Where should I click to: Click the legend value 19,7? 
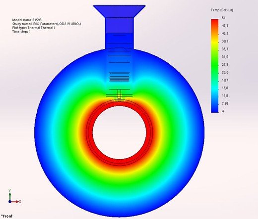(x=225, y=80)
